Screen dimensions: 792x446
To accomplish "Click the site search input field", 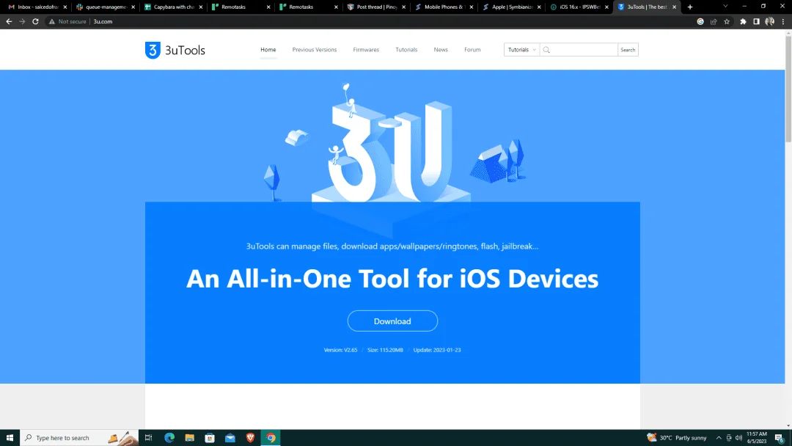I will point(579,49).
